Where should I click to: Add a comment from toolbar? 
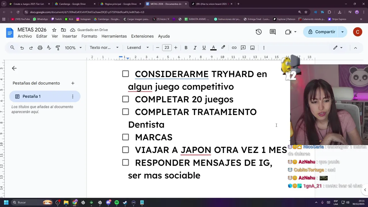[x=243, y=48]
